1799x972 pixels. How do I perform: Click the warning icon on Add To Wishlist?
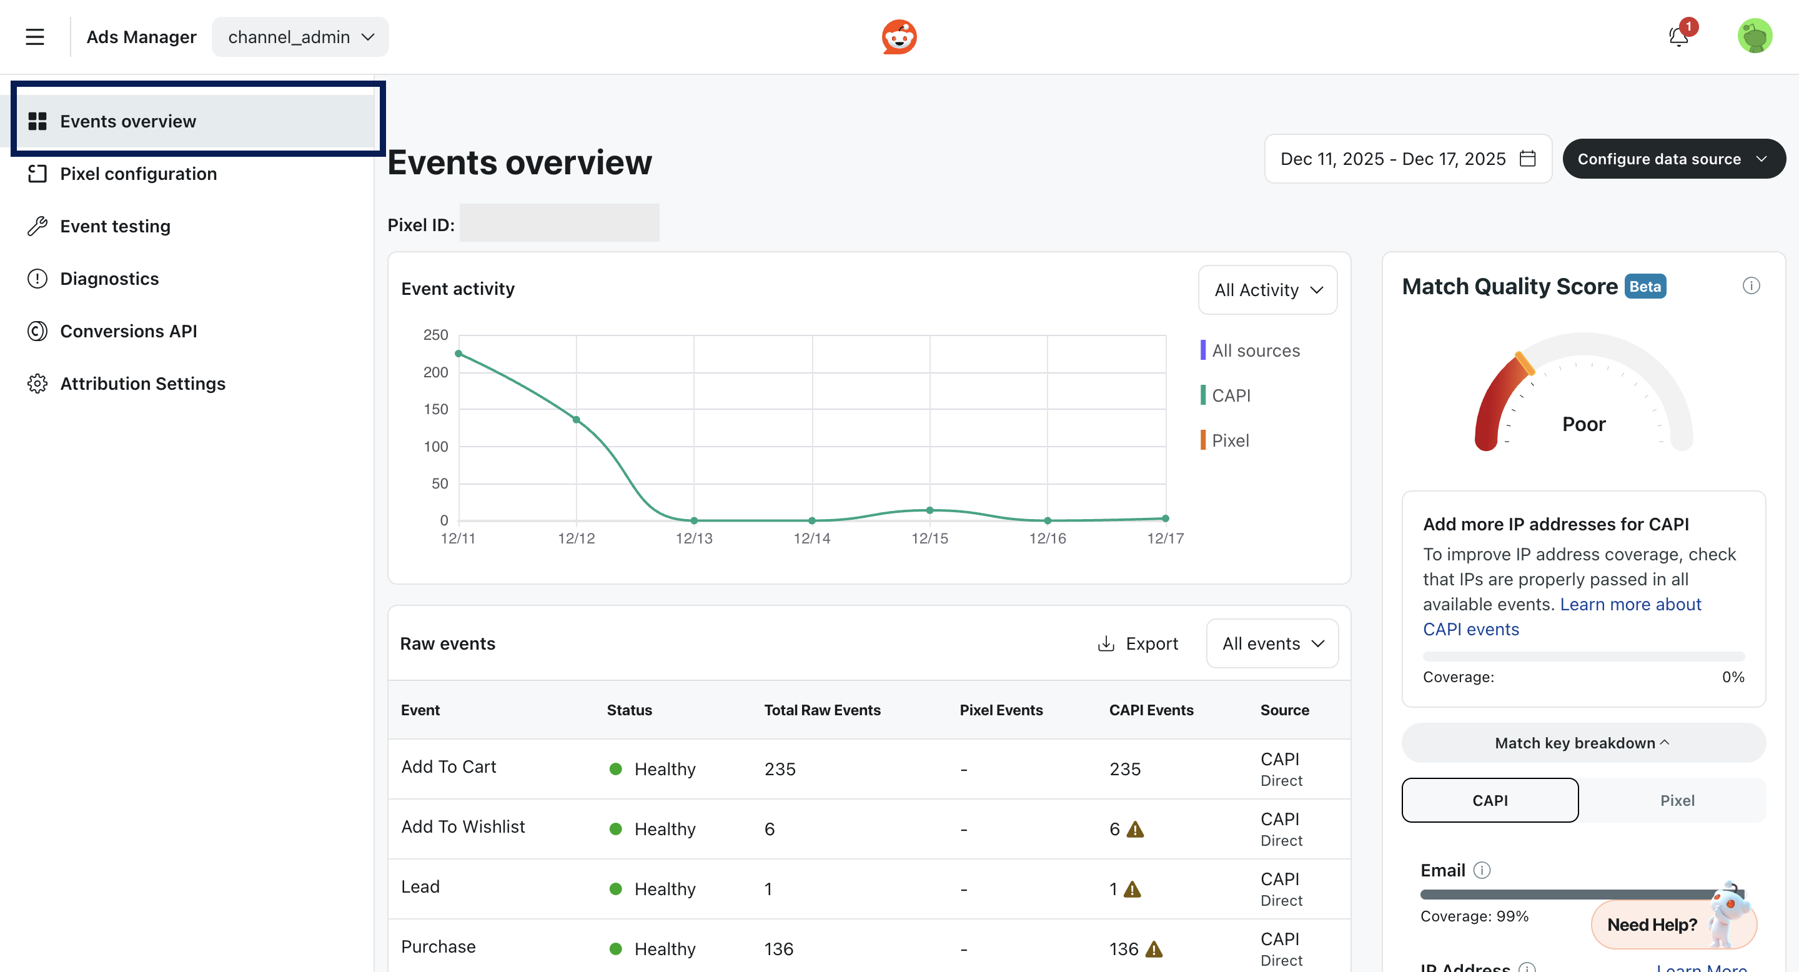pyautogui.click(x=1136, y=829)
